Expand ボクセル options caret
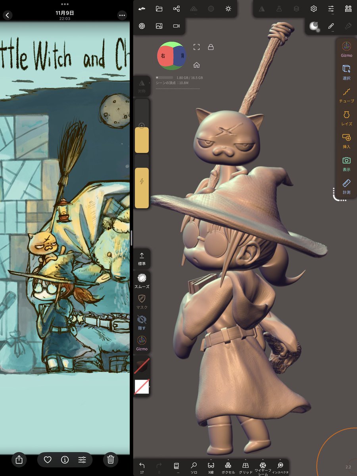The width and height of the screenshot is (357, 476). pyautogui.click(x=228, y=460)
